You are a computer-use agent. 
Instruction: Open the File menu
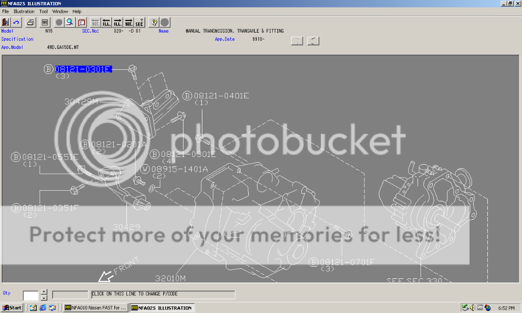coord(6,11)
